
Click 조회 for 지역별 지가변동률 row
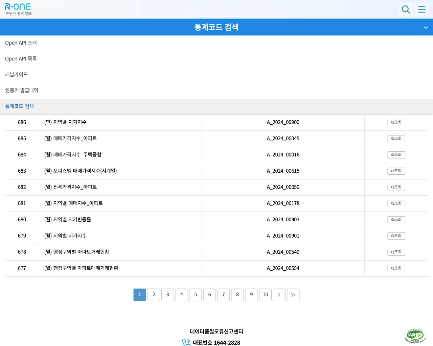[x=396, y=220]
